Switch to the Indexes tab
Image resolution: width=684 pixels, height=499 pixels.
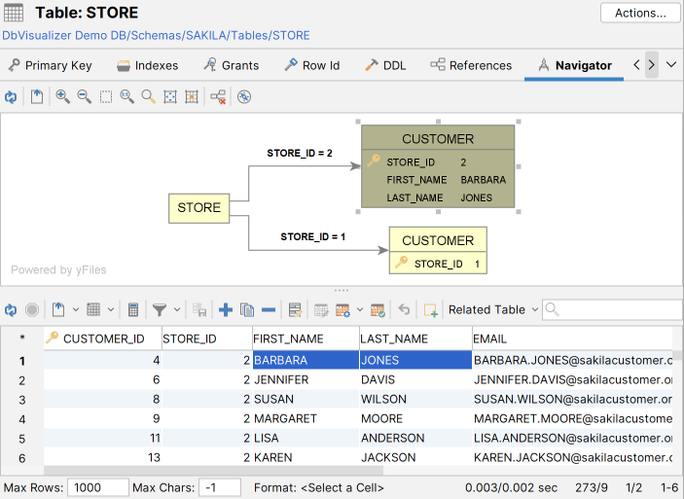point(148,65)
